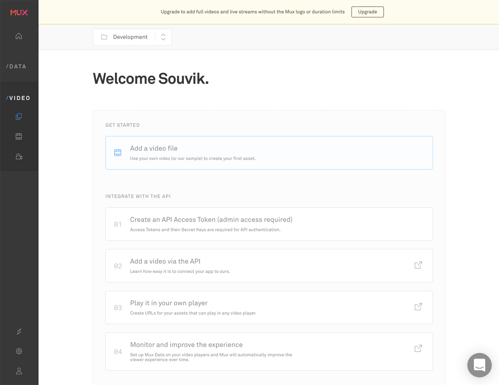Image resolution: width=499 pixels, height=385 pixels.
Task: Open the lightning bolt integrations icon
Action: [19, 332]
